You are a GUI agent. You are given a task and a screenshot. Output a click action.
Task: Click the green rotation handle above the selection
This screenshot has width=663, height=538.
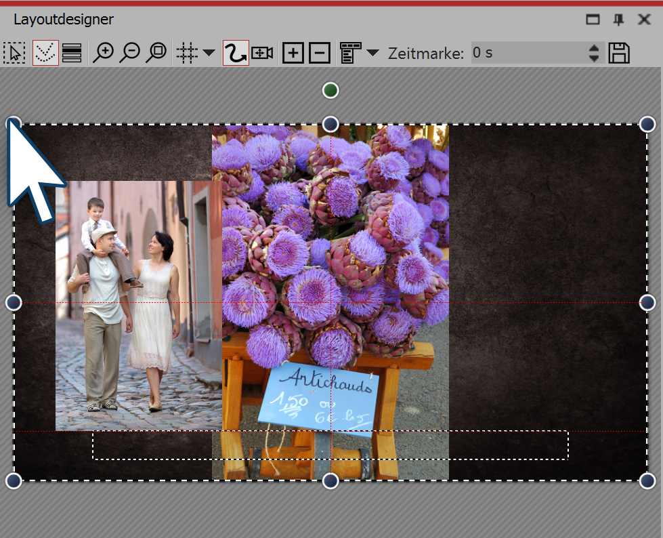[330, 89]
